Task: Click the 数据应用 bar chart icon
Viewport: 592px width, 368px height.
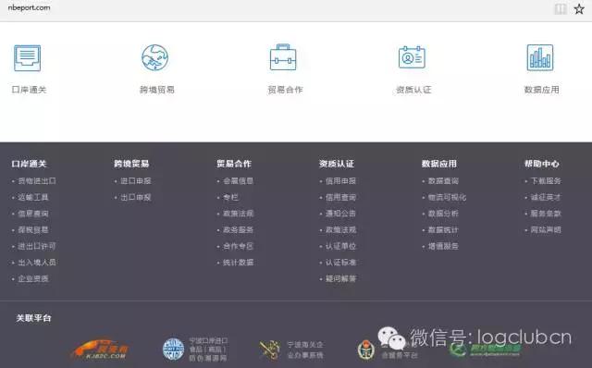Action: pyautogui.click(x=540, y=57)
